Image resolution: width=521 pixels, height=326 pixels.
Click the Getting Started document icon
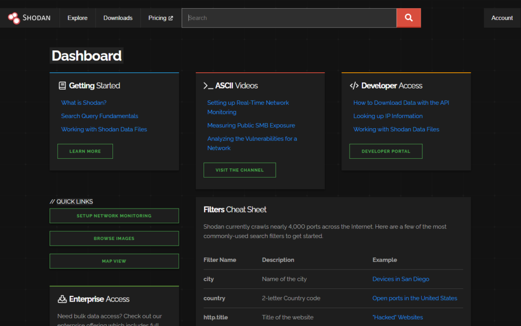62,85
